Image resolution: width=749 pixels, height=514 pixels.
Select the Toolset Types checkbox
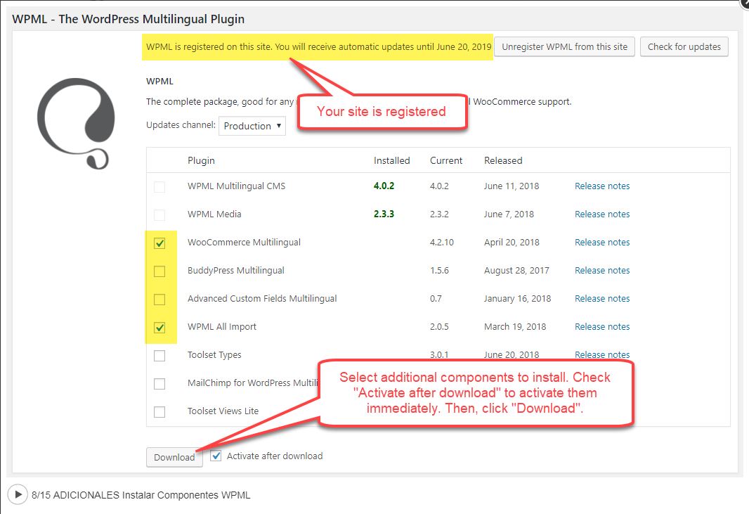tap(159, 356)
